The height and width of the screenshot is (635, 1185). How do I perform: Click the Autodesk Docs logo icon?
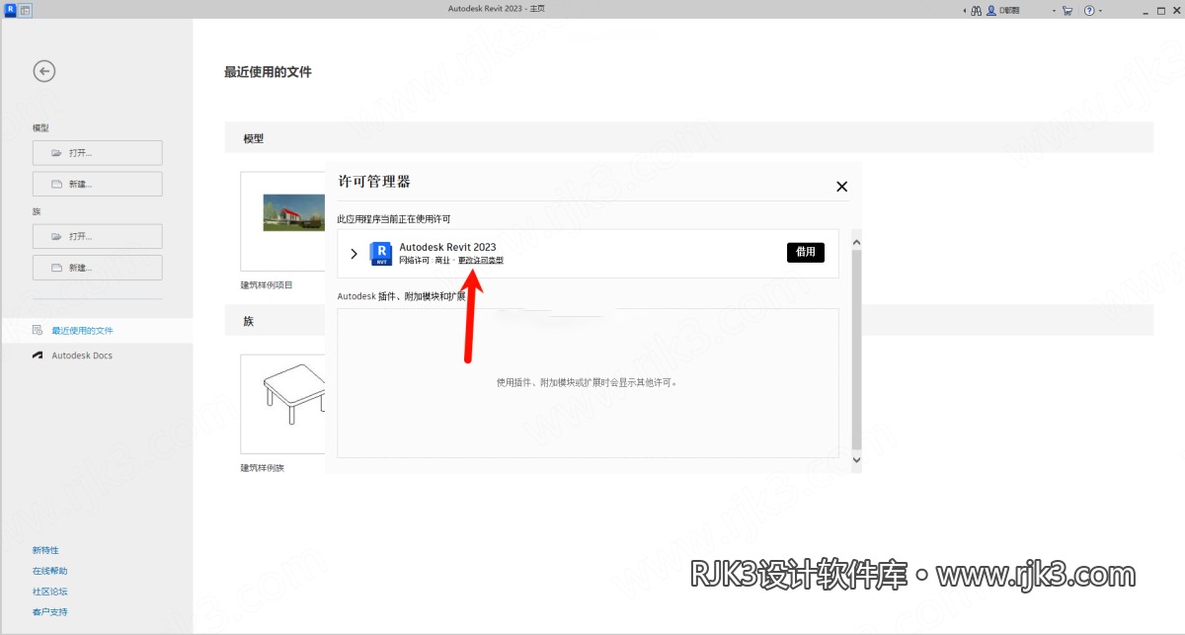point(38,356)
